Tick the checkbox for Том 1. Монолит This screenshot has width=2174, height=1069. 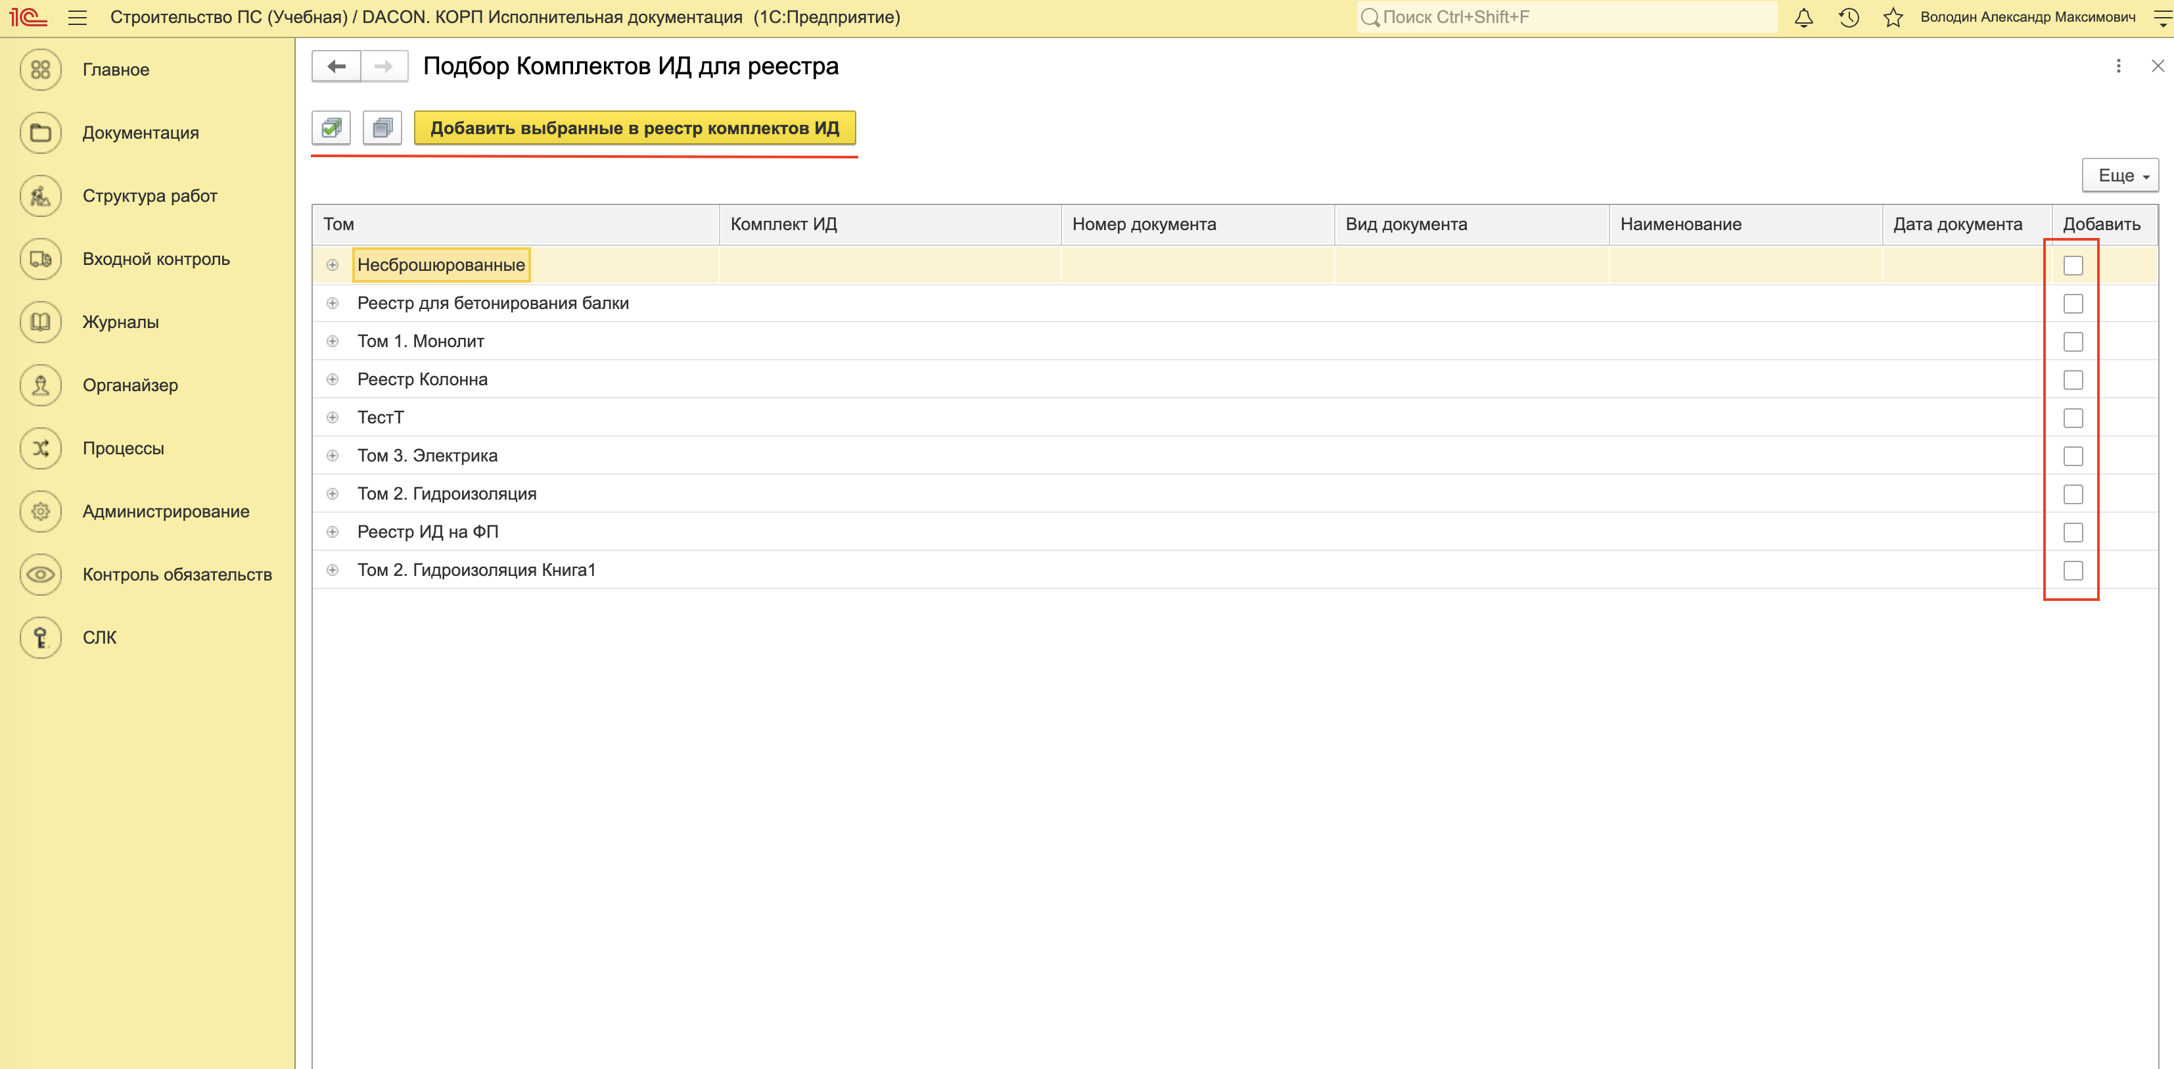coord(2073,342)
